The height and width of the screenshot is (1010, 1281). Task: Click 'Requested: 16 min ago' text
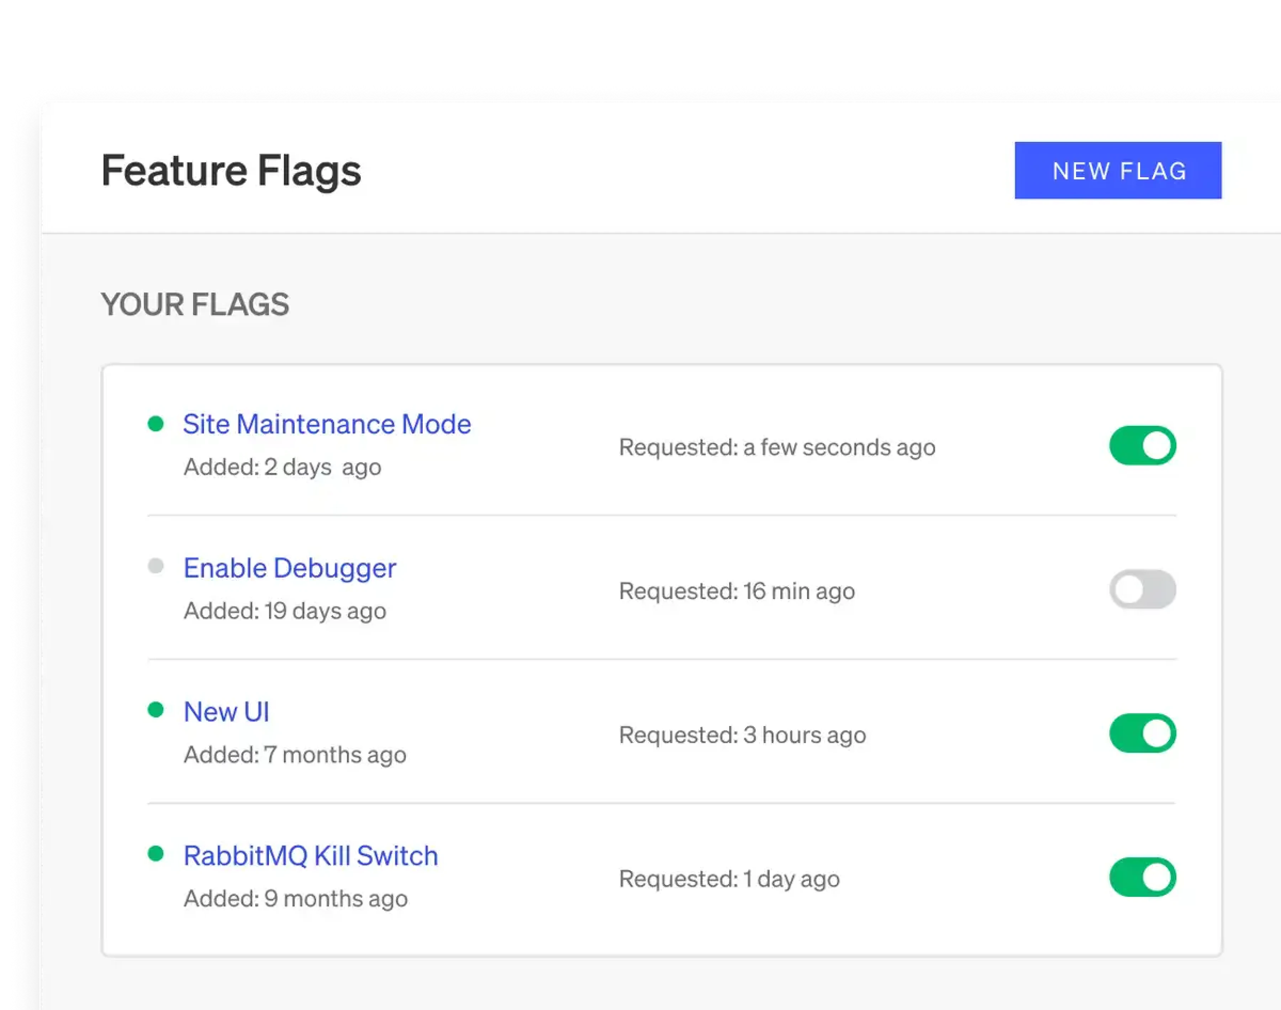click(x=737, y=591)
